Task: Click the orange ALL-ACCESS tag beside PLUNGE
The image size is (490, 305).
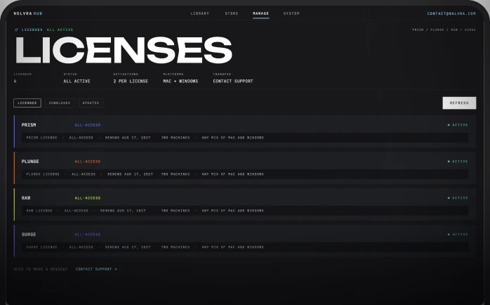Action: (x=88, y=162)
